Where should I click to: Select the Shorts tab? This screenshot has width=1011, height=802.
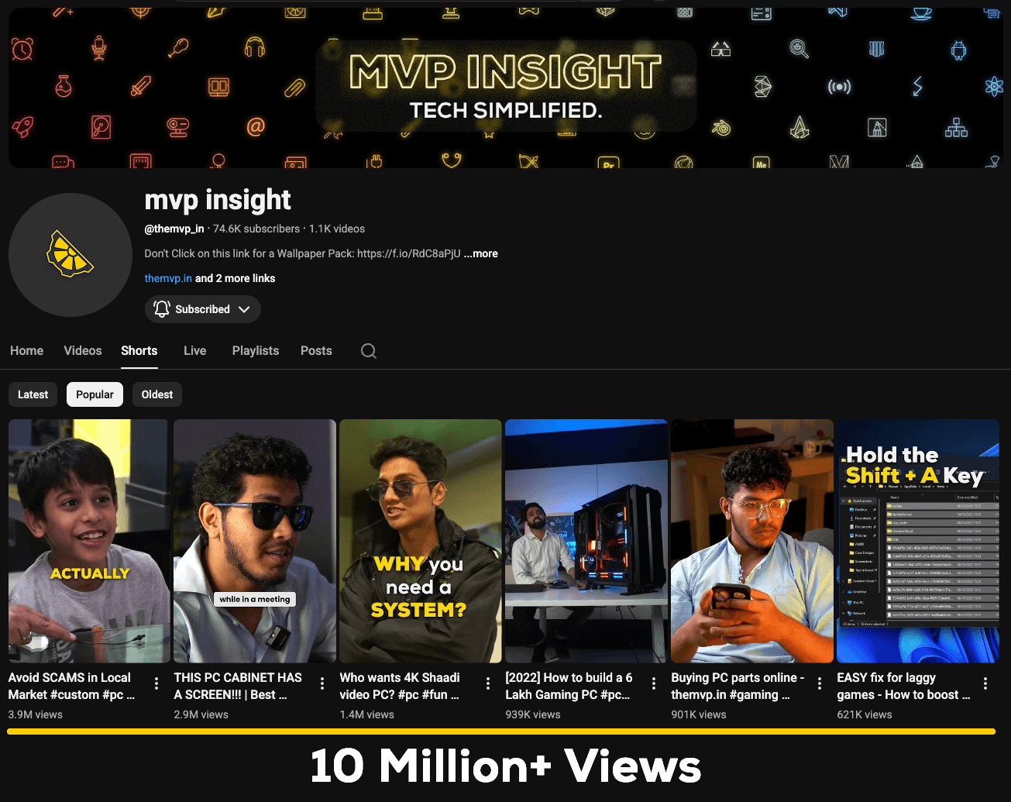(139, 351)
